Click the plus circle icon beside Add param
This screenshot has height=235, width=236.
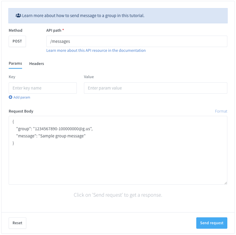[x=10, y=97]
